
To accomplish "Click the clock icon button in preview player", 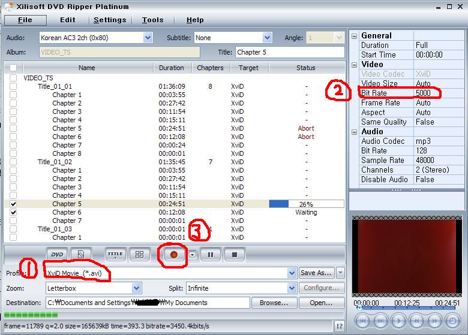I will (453, 321).
